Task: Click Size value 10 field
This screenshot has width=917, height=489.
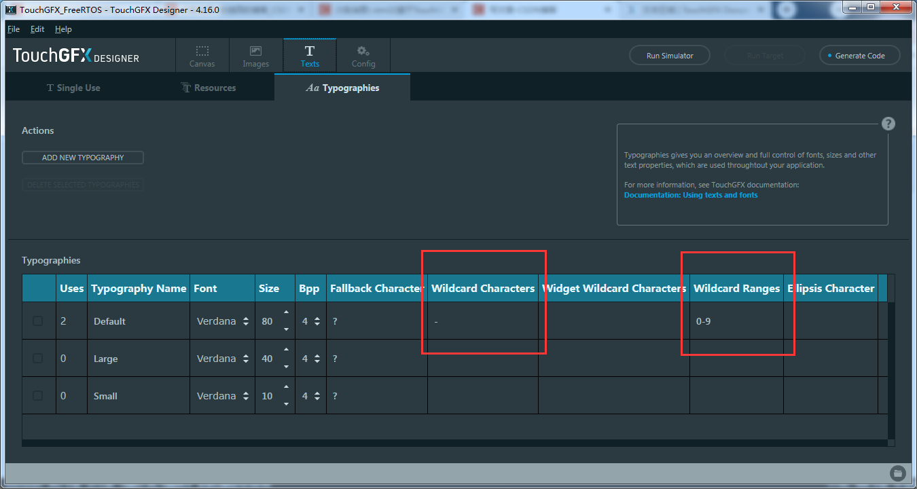Action: pos(268,396)
